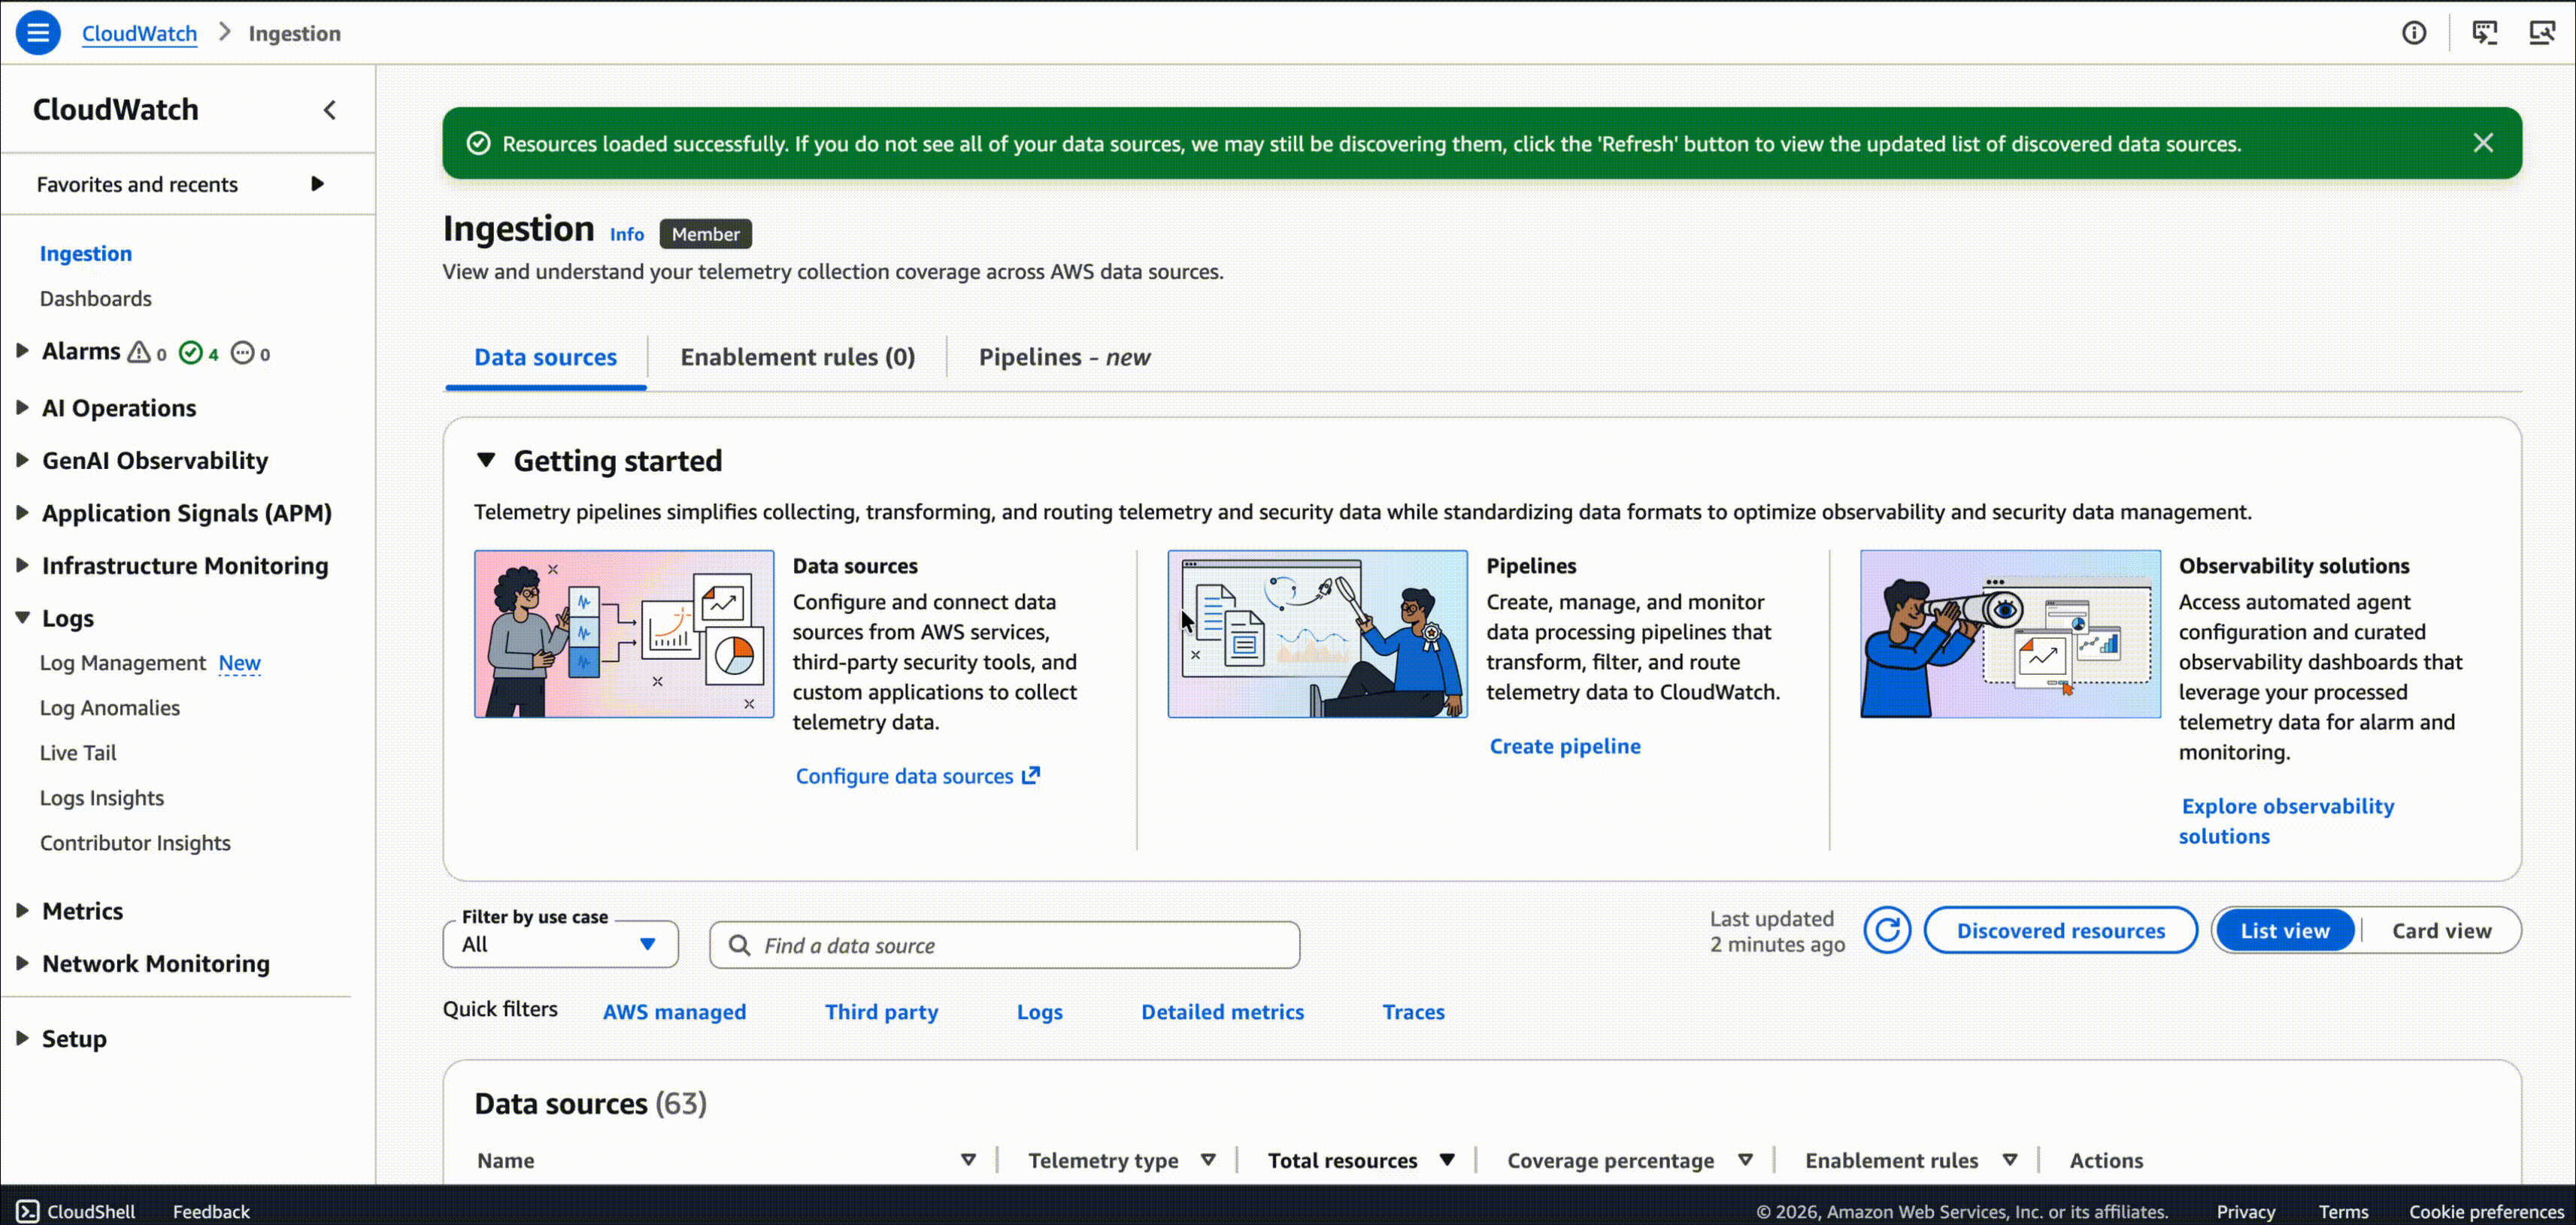The width and height of the screenshot is (2576, 1225).
Task: Collapse the Logs section
Action: [x=22, y=618]
